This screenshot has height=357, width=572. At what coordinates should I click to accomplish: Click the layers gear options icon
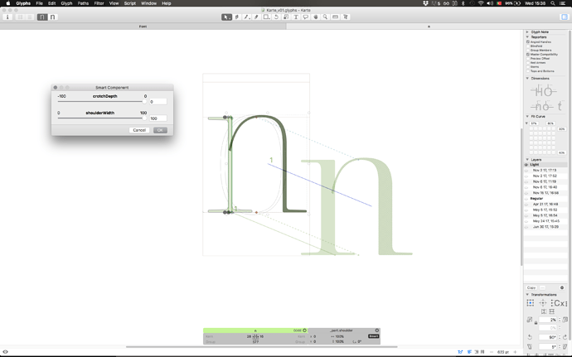tap(562, 287)
